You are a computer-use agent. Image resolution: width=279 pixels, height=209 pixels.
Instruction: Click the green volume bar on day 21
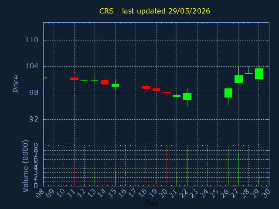pos(177,179)
